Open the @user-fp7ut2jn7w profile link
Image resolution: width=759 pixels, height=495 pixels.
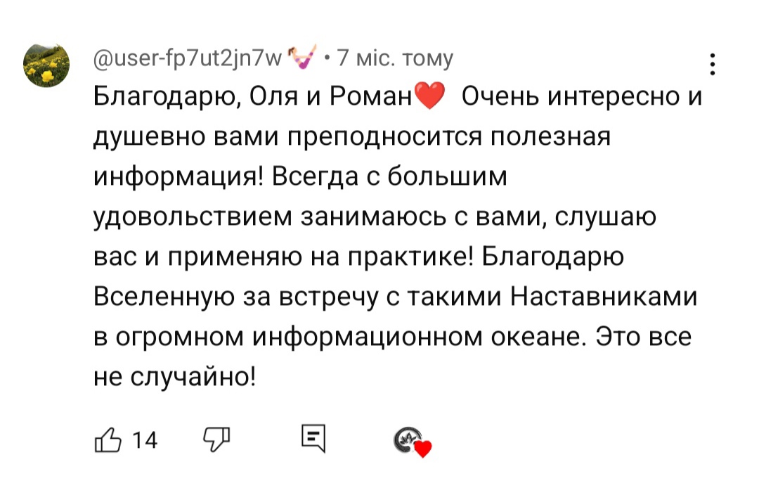pyautogui.click(x=186, y=58)
